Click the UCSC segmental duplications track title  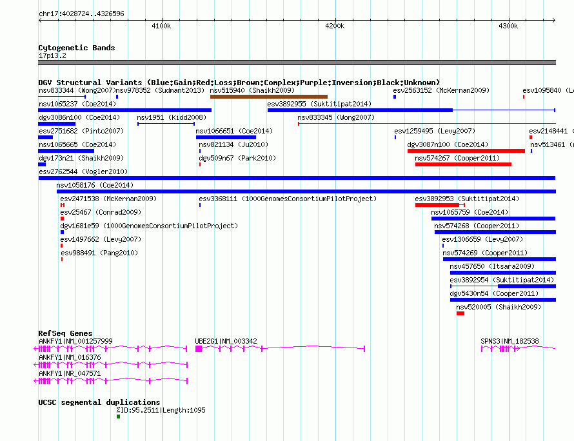pos(99,402)
